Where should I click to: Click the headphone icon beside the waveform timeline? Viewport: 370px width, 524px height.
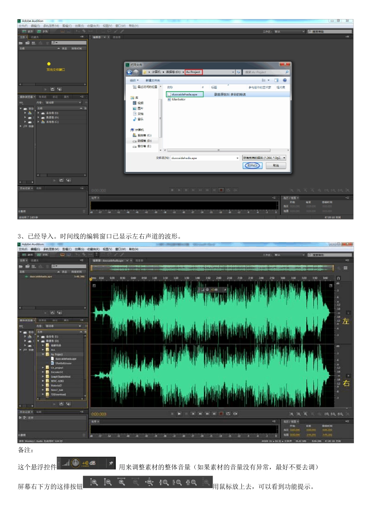tap(338, 278)
